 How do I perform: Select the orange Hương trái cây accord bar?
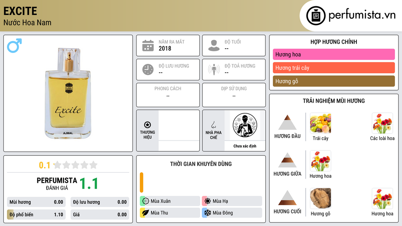point(334,67)
